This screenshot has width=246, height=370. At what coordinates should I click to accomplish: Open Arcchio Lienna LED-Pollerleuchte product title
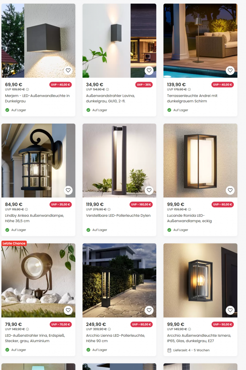[116, 338]
